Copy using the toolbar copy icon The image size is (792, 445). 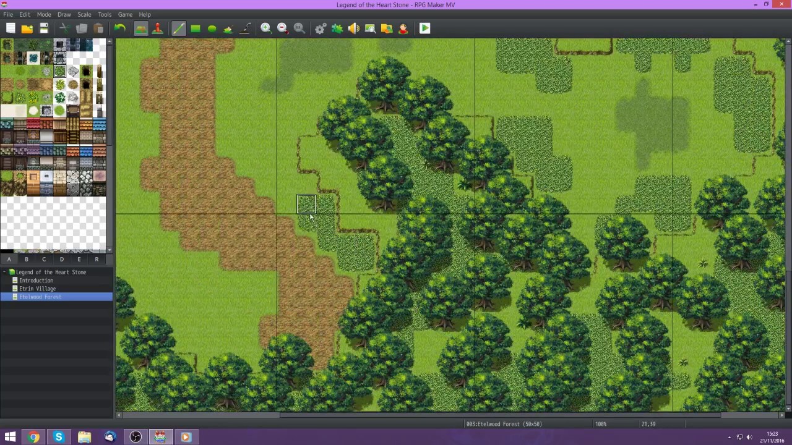click(81, 28)
